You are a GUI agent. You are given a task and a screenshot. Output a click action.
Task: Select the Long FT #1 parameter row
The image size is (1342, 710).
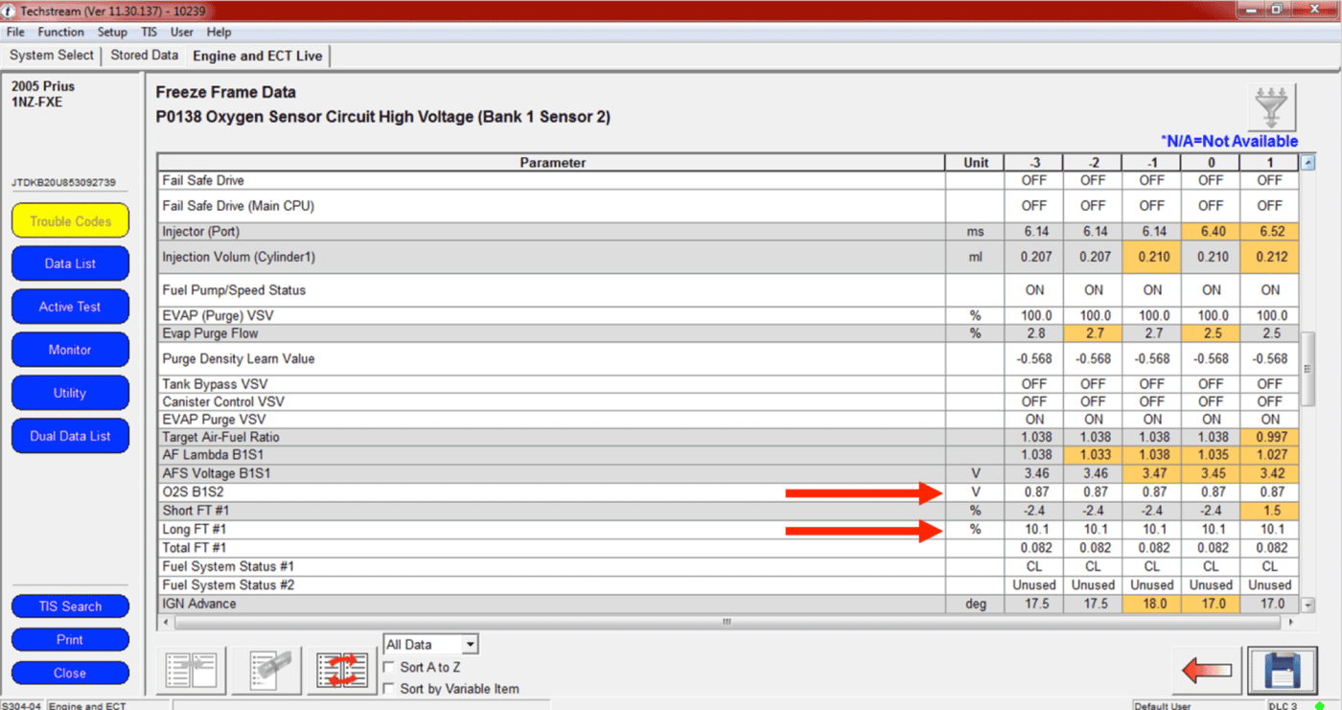[x=729, y=529]
